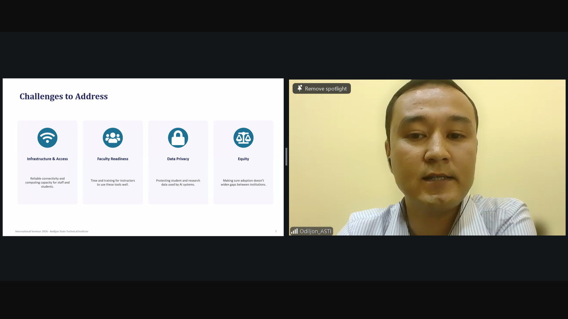The height and width of the screenshot is (319, 568).
Task: Click the people group icon for Faculty Readiness
Action: [113, 138]
